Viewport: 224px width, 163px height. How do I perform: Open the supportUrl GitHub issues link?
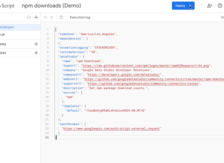click(143, 84)
